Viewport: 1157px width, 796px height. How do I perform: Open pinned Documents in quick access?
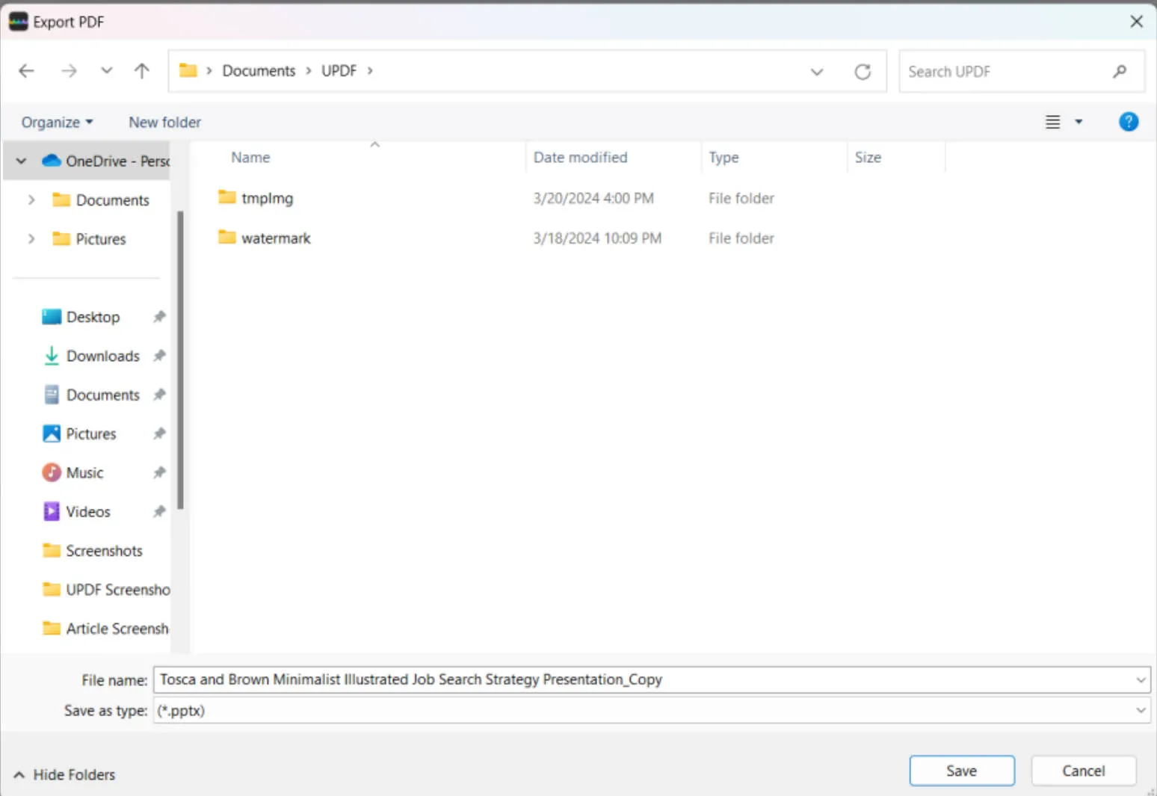click(x=91, y=395)
